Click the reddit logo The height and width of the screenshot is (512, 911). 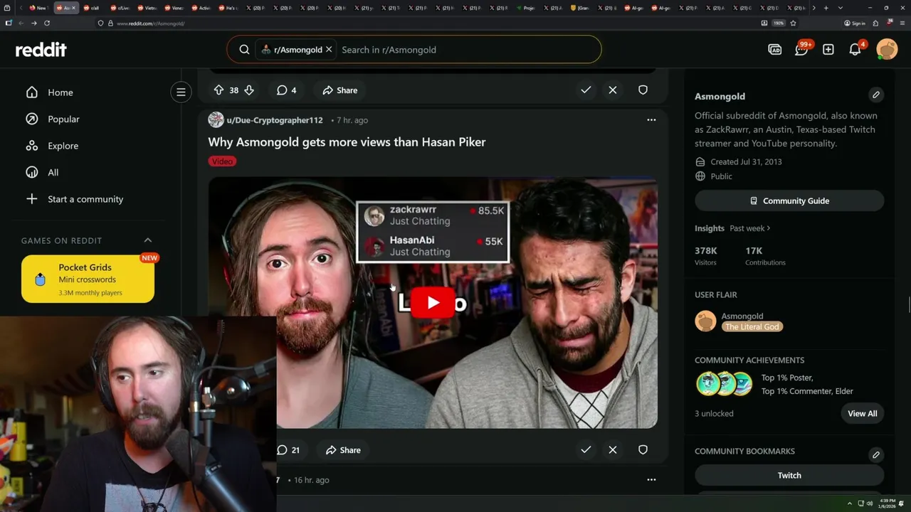41,50
